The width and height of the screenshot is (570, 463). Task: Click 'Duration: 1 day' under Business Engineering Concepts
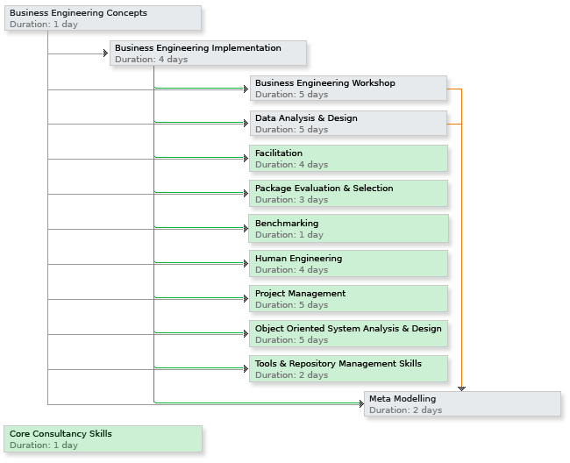point(44,25)
